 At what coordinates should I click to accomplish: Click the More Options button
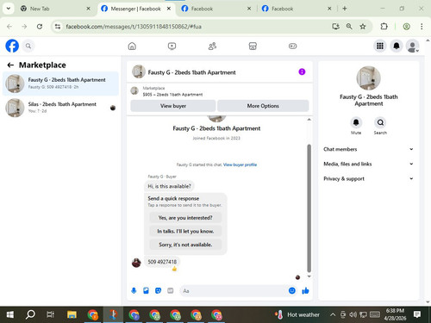(x=263, y=106)
